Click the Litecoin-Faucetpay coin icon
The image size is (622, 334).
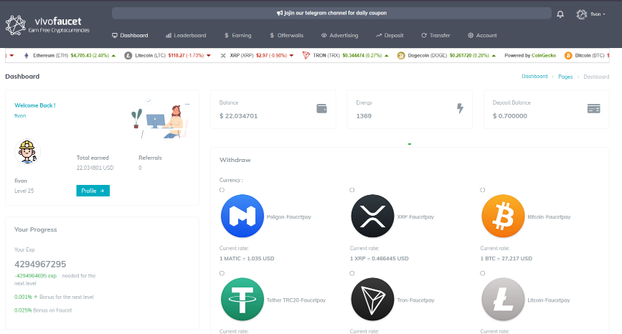pos(504,299)
